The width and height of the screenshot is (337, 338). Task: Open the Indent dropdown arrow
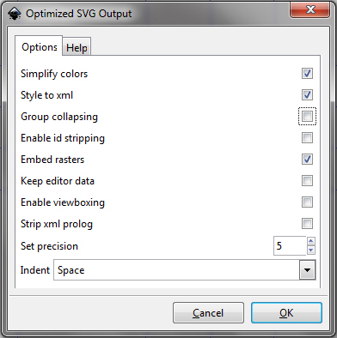point(307,270)
